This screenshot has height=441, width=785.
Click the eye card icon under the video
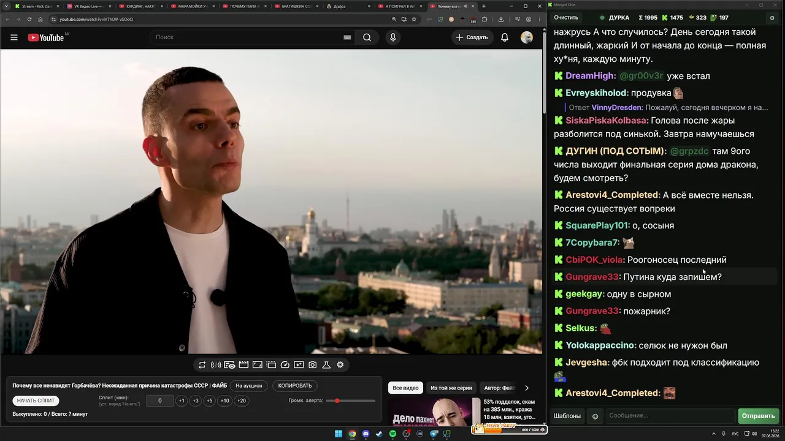(x=229, y=365)
